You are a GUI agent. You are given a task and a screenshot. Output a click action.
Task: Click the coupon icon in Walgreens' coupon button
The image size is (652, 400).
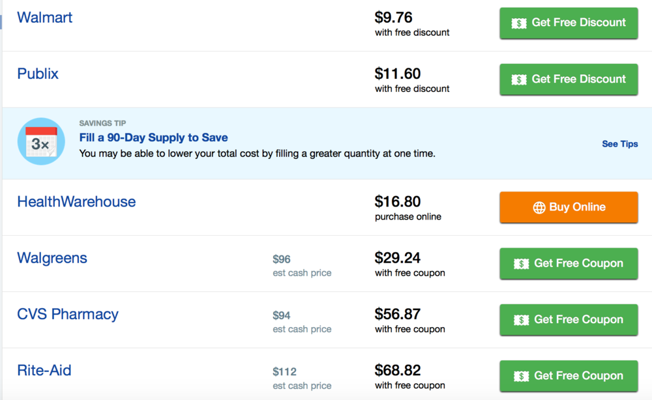(521, 264)
